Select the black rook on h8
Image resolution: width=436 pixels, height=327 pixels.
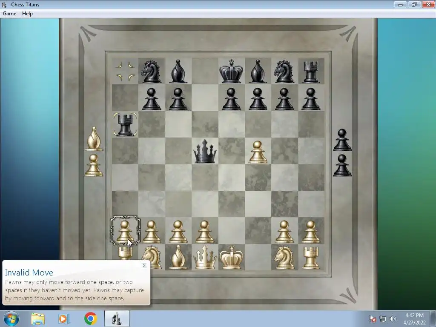pos(311,72)
